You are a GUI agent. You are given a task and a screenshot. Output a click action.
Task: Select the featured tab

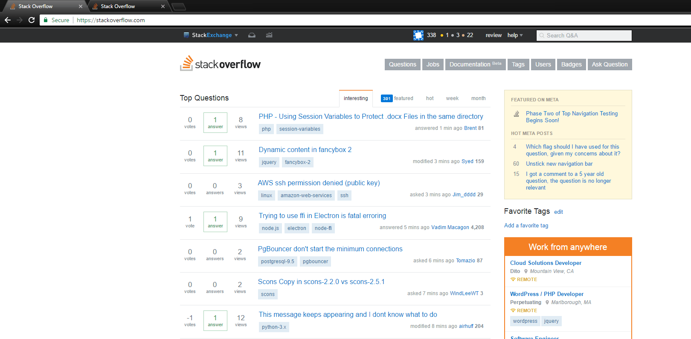(x=397, y=98)
